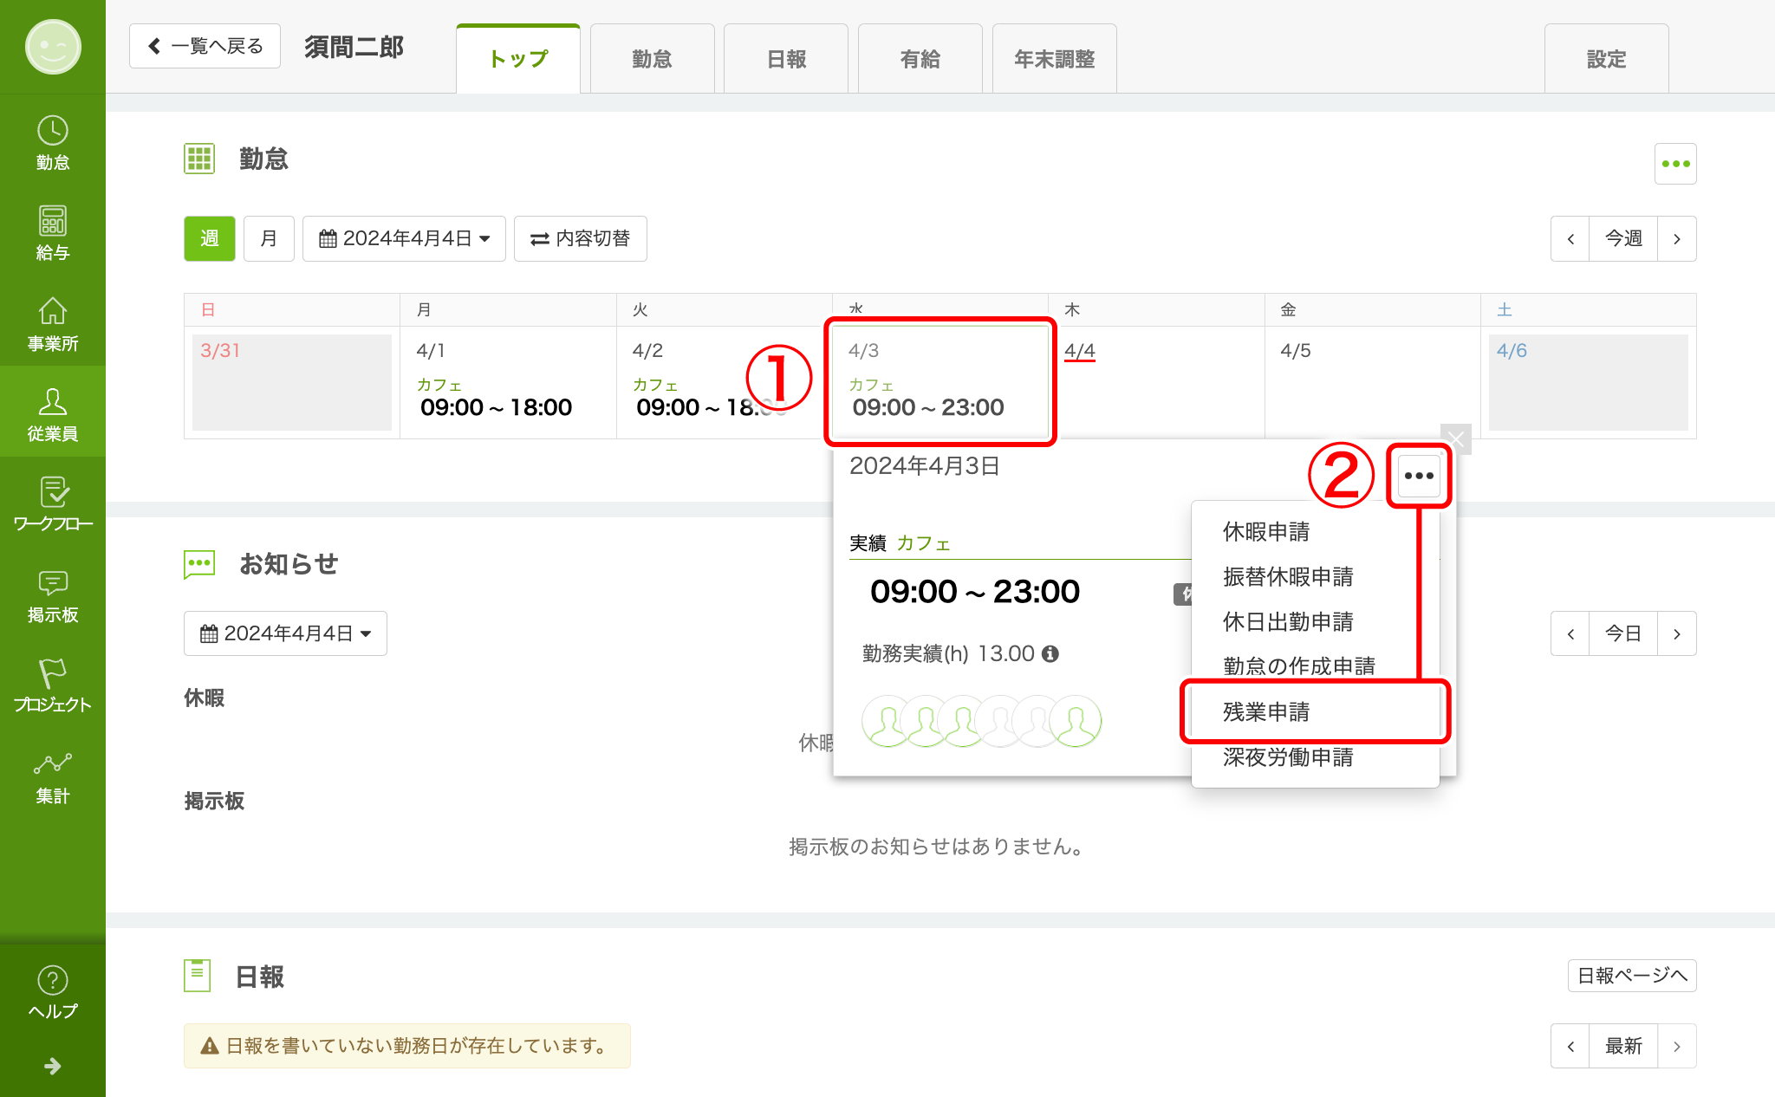Select the 3/31 Sunday cell
The image size is (1775, 1097).
[x=292, y=382]
